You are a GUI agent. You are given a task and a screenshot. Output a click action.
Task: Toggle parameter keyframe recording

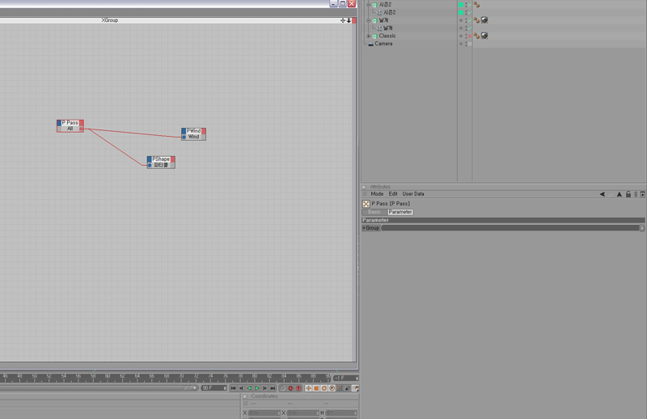point(332,388)
